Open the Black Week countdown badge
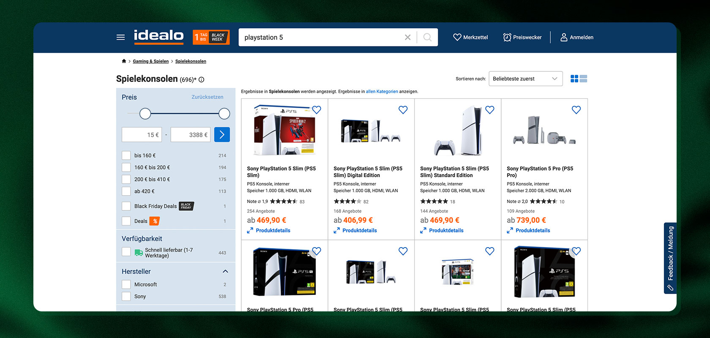 click(x=211, y=37)
